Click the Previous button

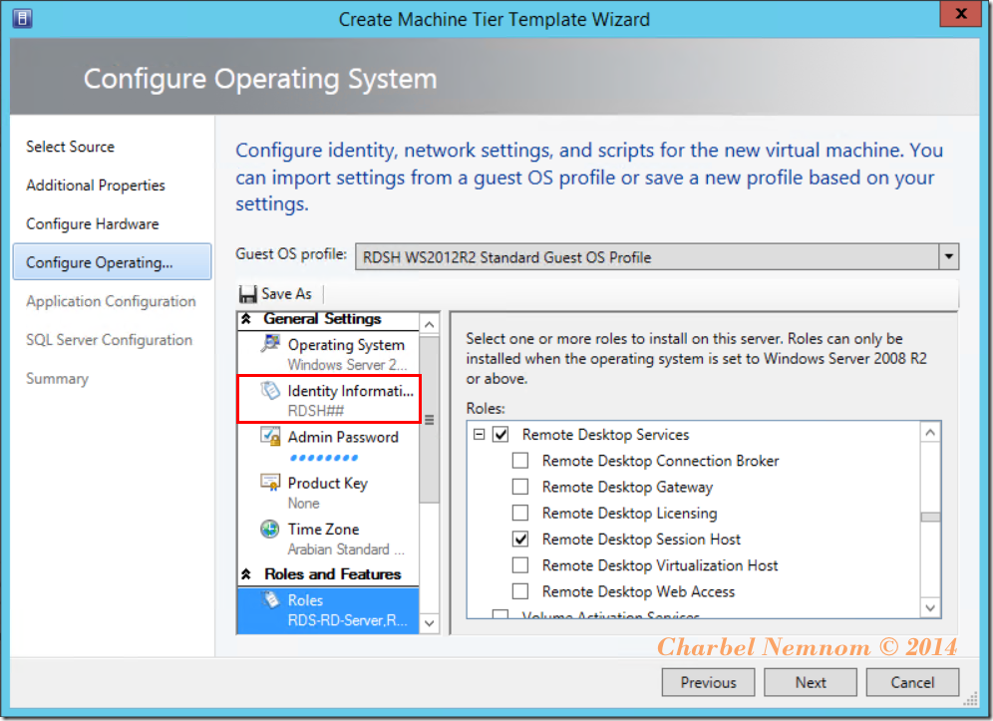click(708, 682)
